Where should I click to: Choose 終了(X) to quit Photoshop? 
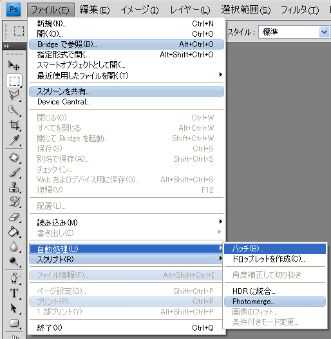[127, 328]
